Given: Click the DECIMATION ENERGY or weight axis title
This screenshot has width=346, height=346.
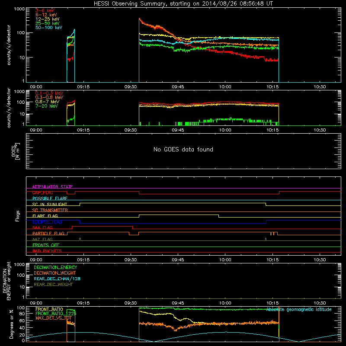Looking at the screenshot, I should [x=6, y=281].
